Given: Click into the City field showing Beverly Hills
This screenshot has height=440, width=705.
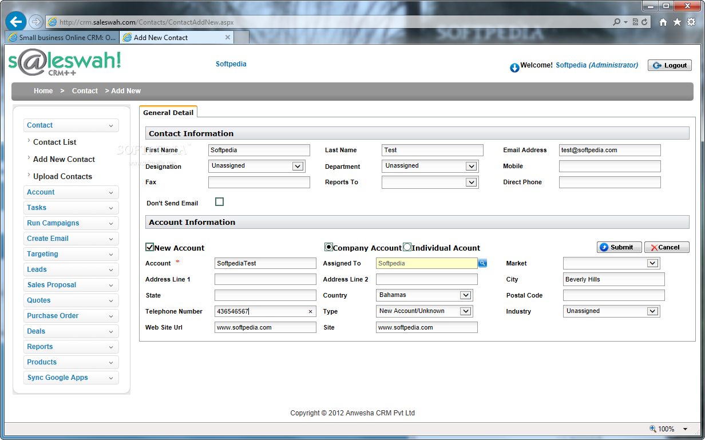Looking at the screenshot, I should click(614, 279).
